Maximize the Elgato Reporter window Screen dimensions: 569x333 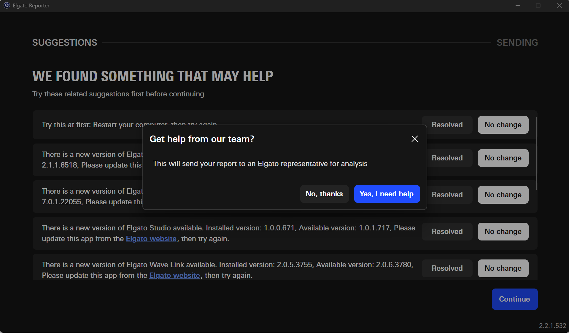click(538, 5)
